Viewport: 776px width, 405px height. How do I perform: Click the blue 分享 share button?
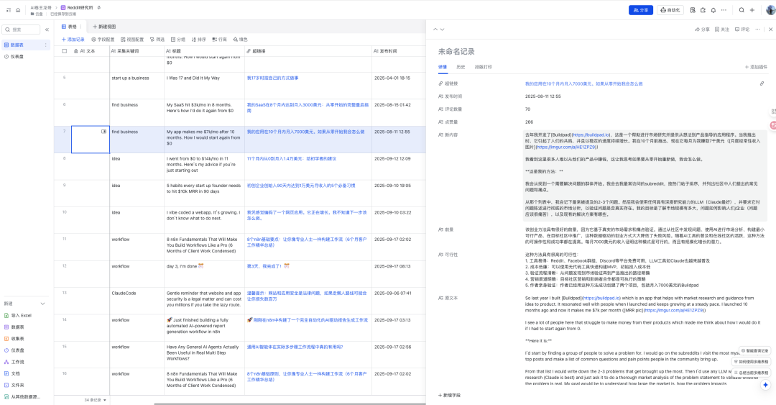(642, 10)
